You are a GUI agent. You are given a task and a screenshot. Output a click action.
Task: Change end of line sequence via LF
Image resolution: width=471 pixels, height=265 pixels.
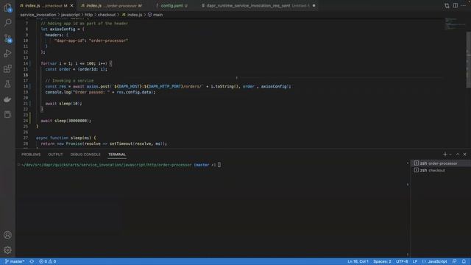coord(415,261)
